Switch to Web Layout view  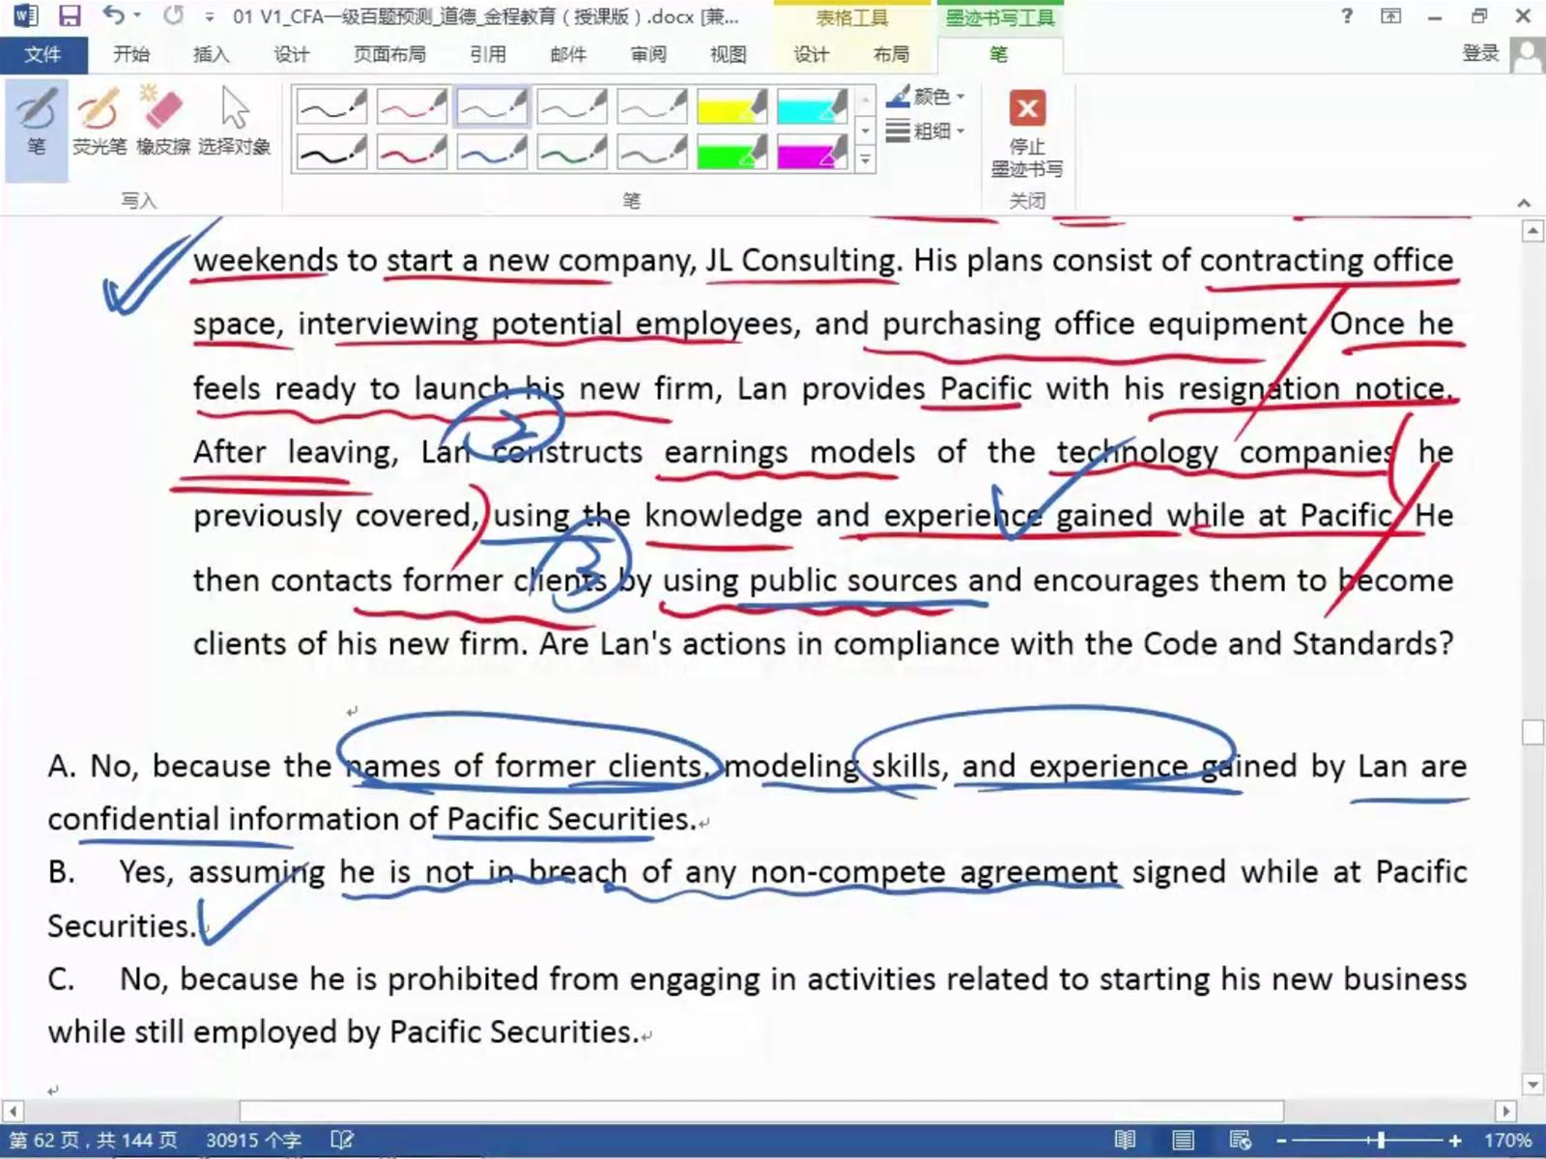pyautogui.click(x=1241, y=1141)
